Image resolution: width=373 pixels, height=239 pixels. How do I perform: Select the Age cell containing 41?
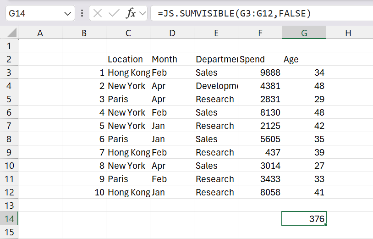pyautogui.click(x=304, y=192)
